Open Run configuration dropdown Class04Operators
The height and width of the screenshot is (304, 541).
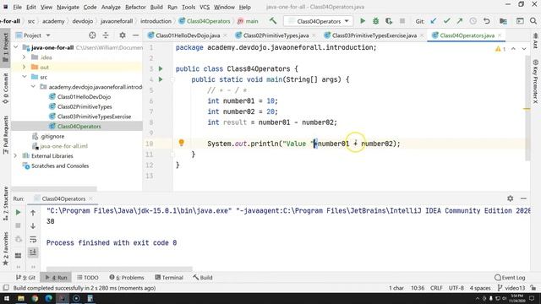pos(319,21)
